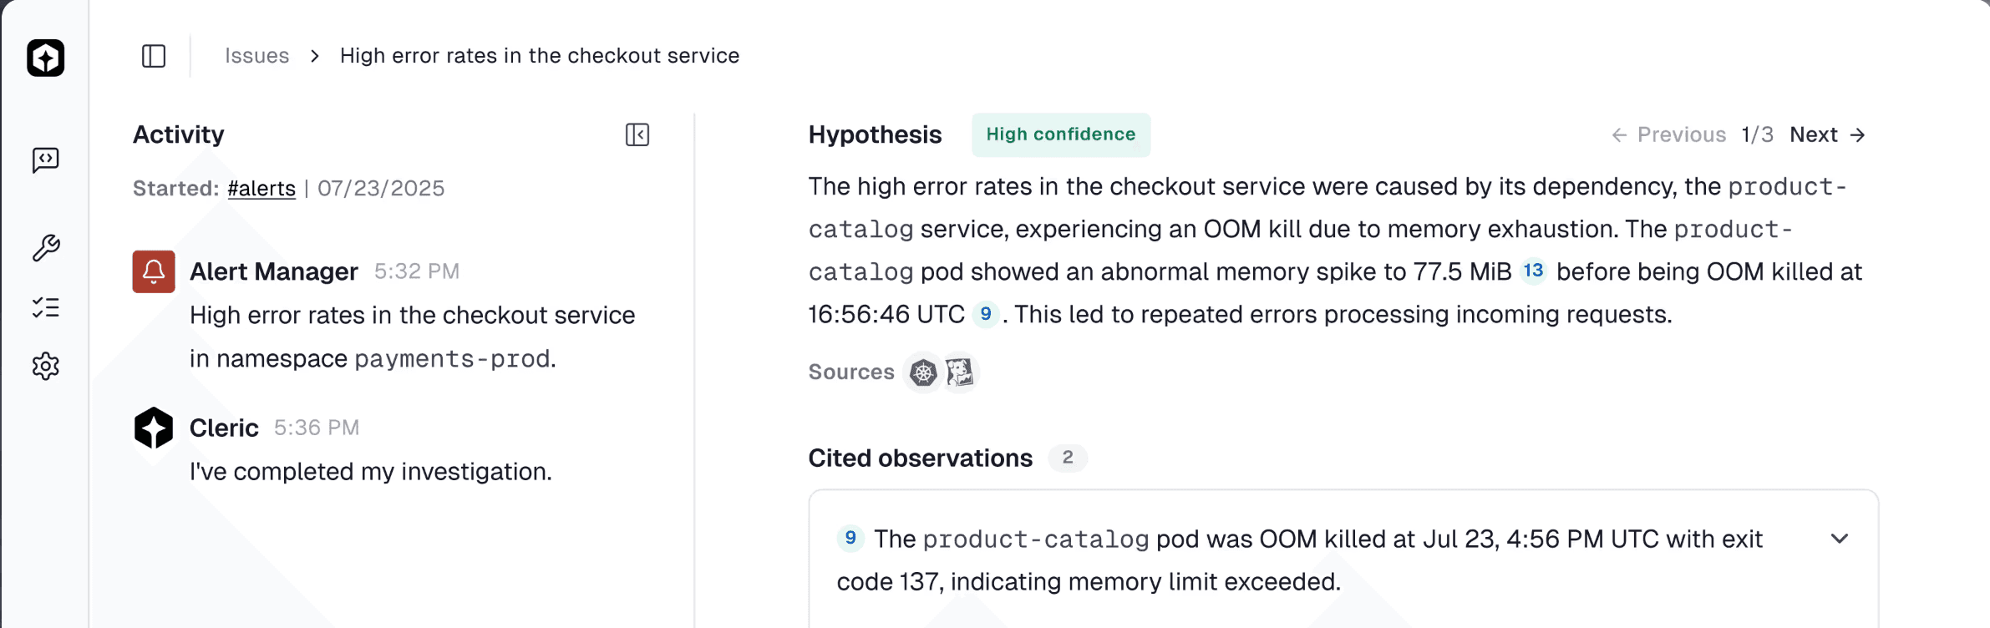Open the settings gear in sidebar

click(46, 366)
